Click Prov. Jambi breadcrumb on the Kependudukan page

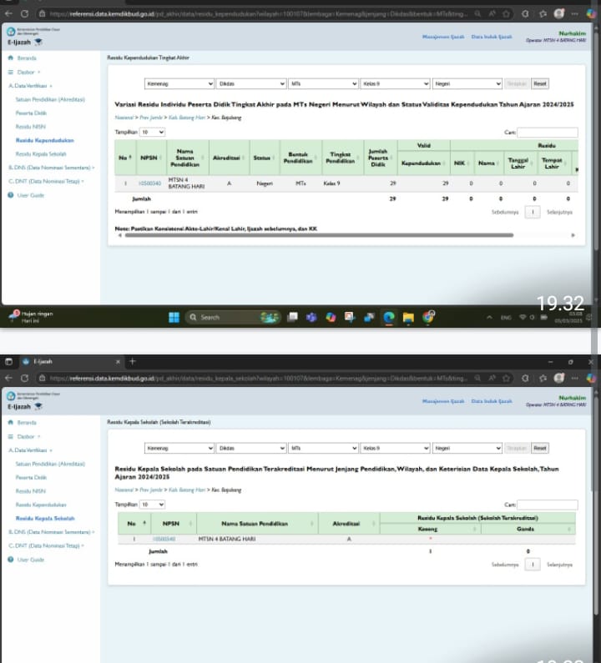point(149,118)
